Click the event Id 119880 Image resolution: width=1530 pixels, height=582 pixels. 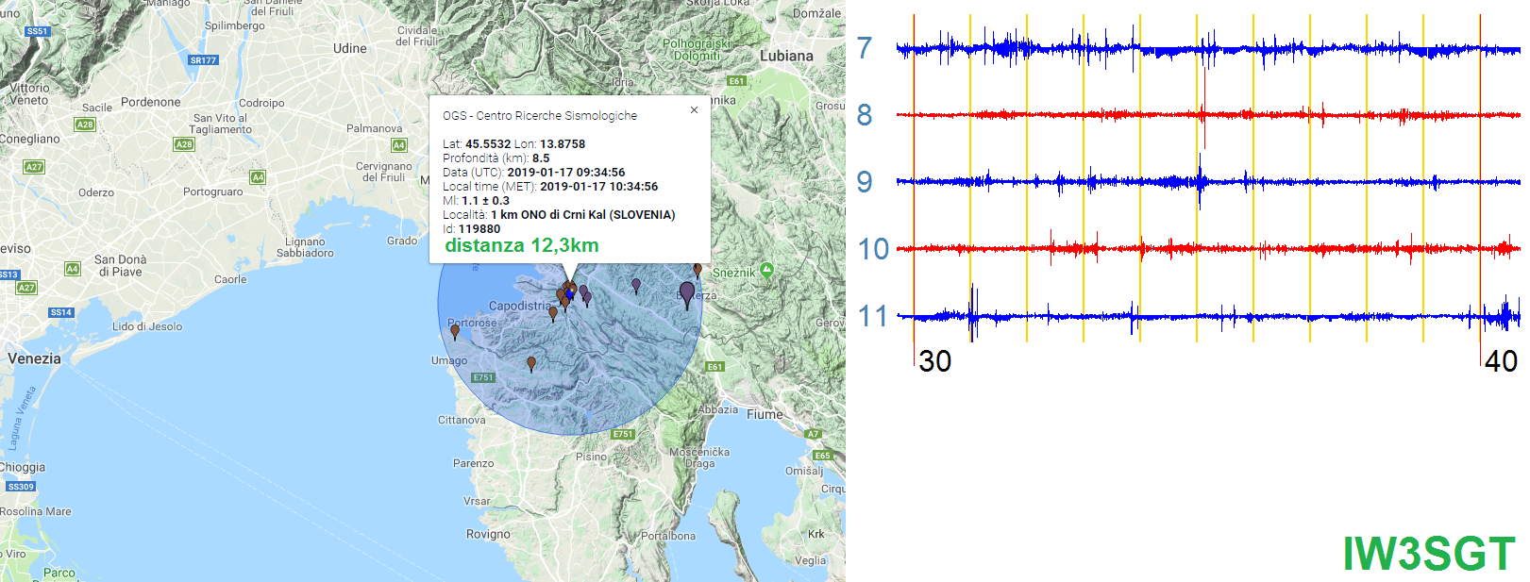479,229
